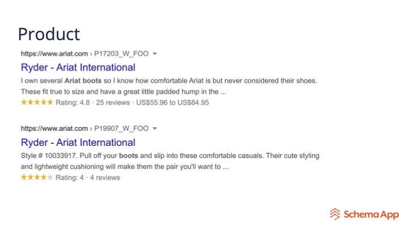This screenshot has height=229, width=408.
Task: Click the US$55.96 to US$84.95 price range
Action: pos(172,102)
